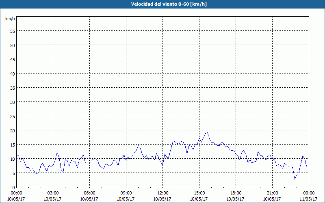The image size is (325, 203).
Task: Click the y-axis label '0'
Action: (14, 187)
